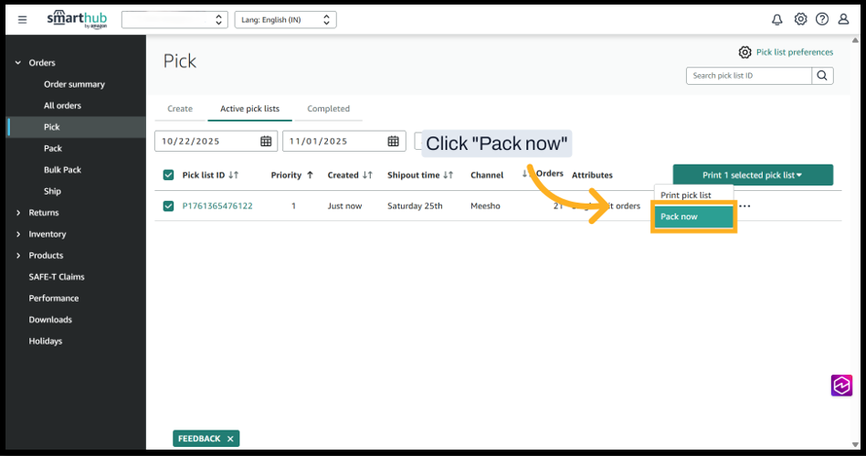
Task: Open the Lang: English (IN) dropdown
Action: [285, 19]
